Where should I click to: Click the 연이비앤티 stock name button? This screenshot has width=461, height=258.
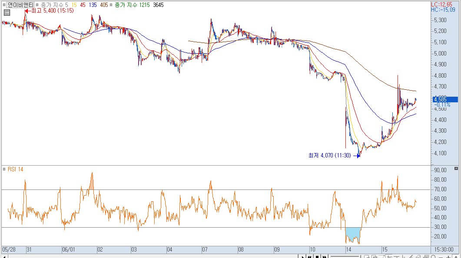(x=20, y=5)
